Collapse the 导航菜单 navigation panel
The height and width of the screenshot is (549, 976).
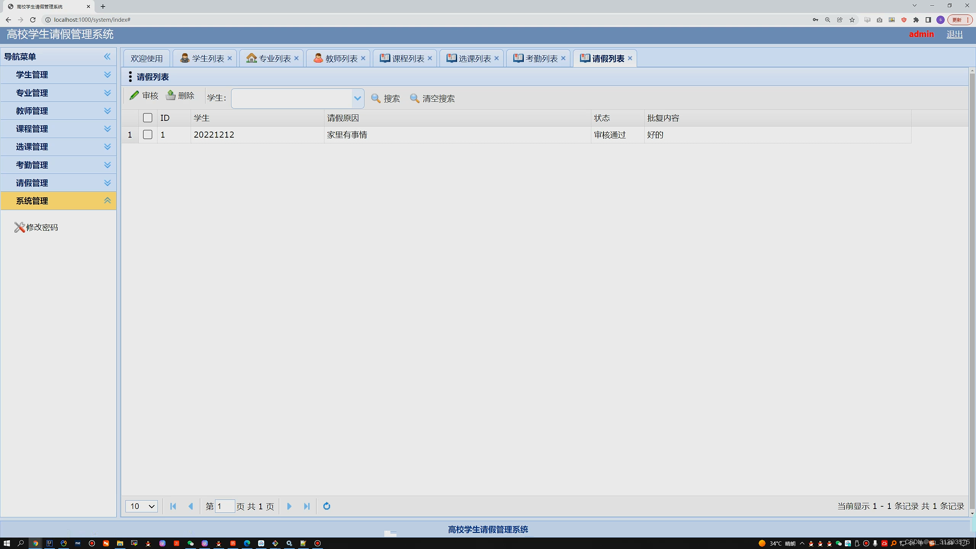pyautogui.click(x=108, y=56)
